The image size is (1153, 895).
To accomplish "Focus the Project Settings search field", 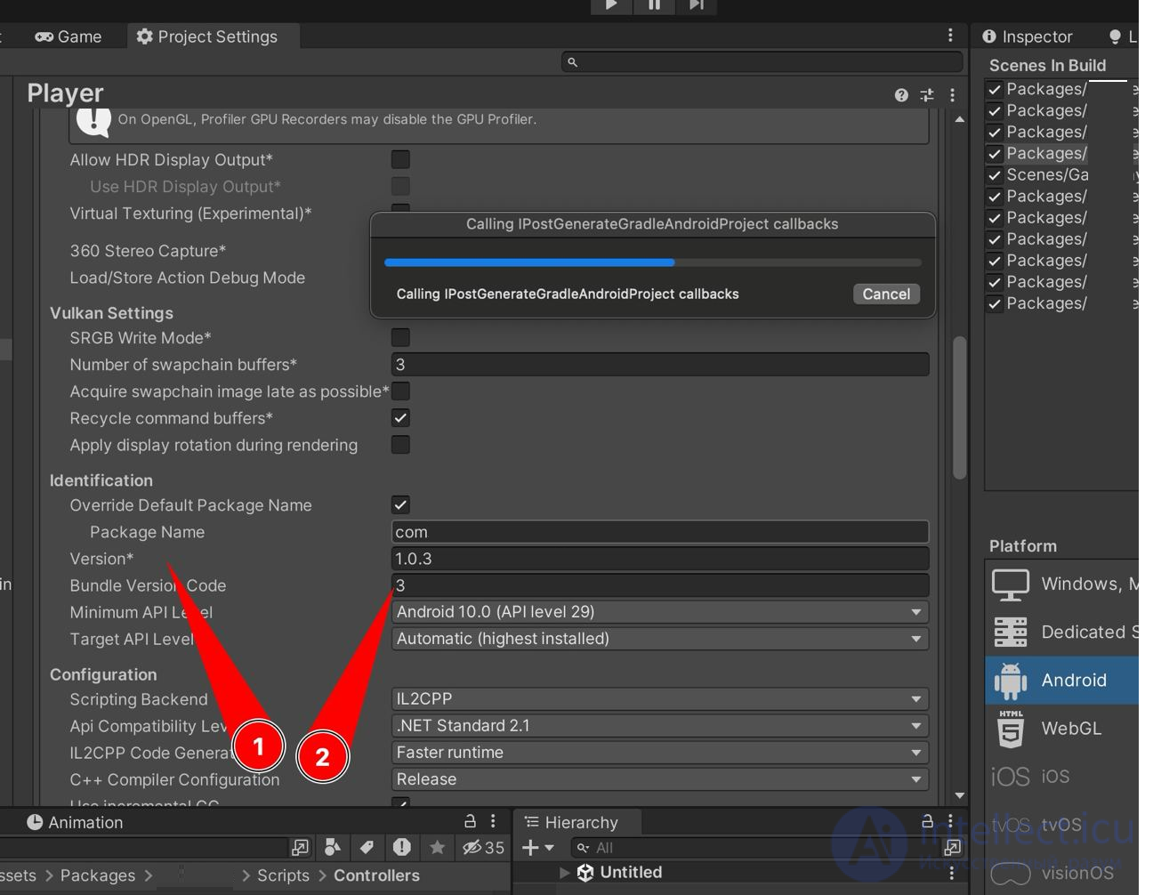I will (762, 61).
